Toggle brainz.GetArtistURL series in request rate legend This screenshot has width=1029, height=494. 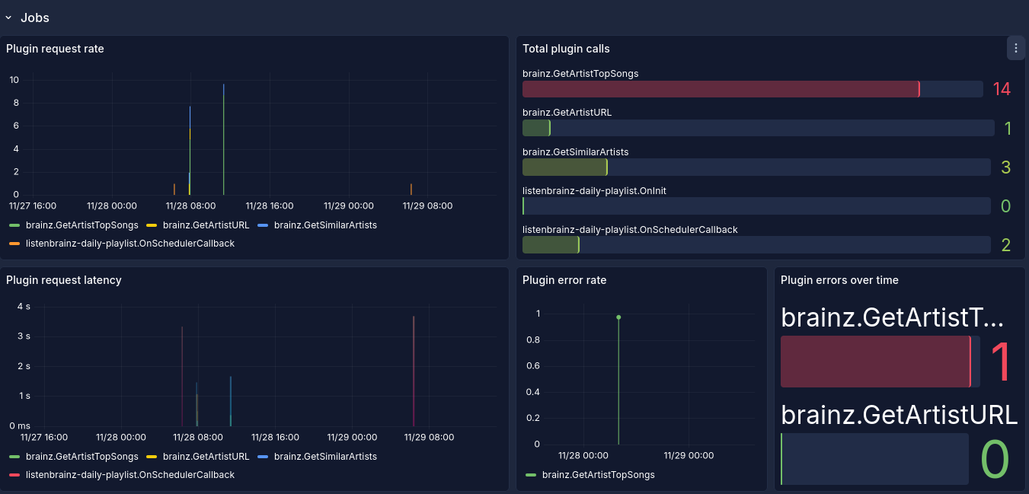206,225
